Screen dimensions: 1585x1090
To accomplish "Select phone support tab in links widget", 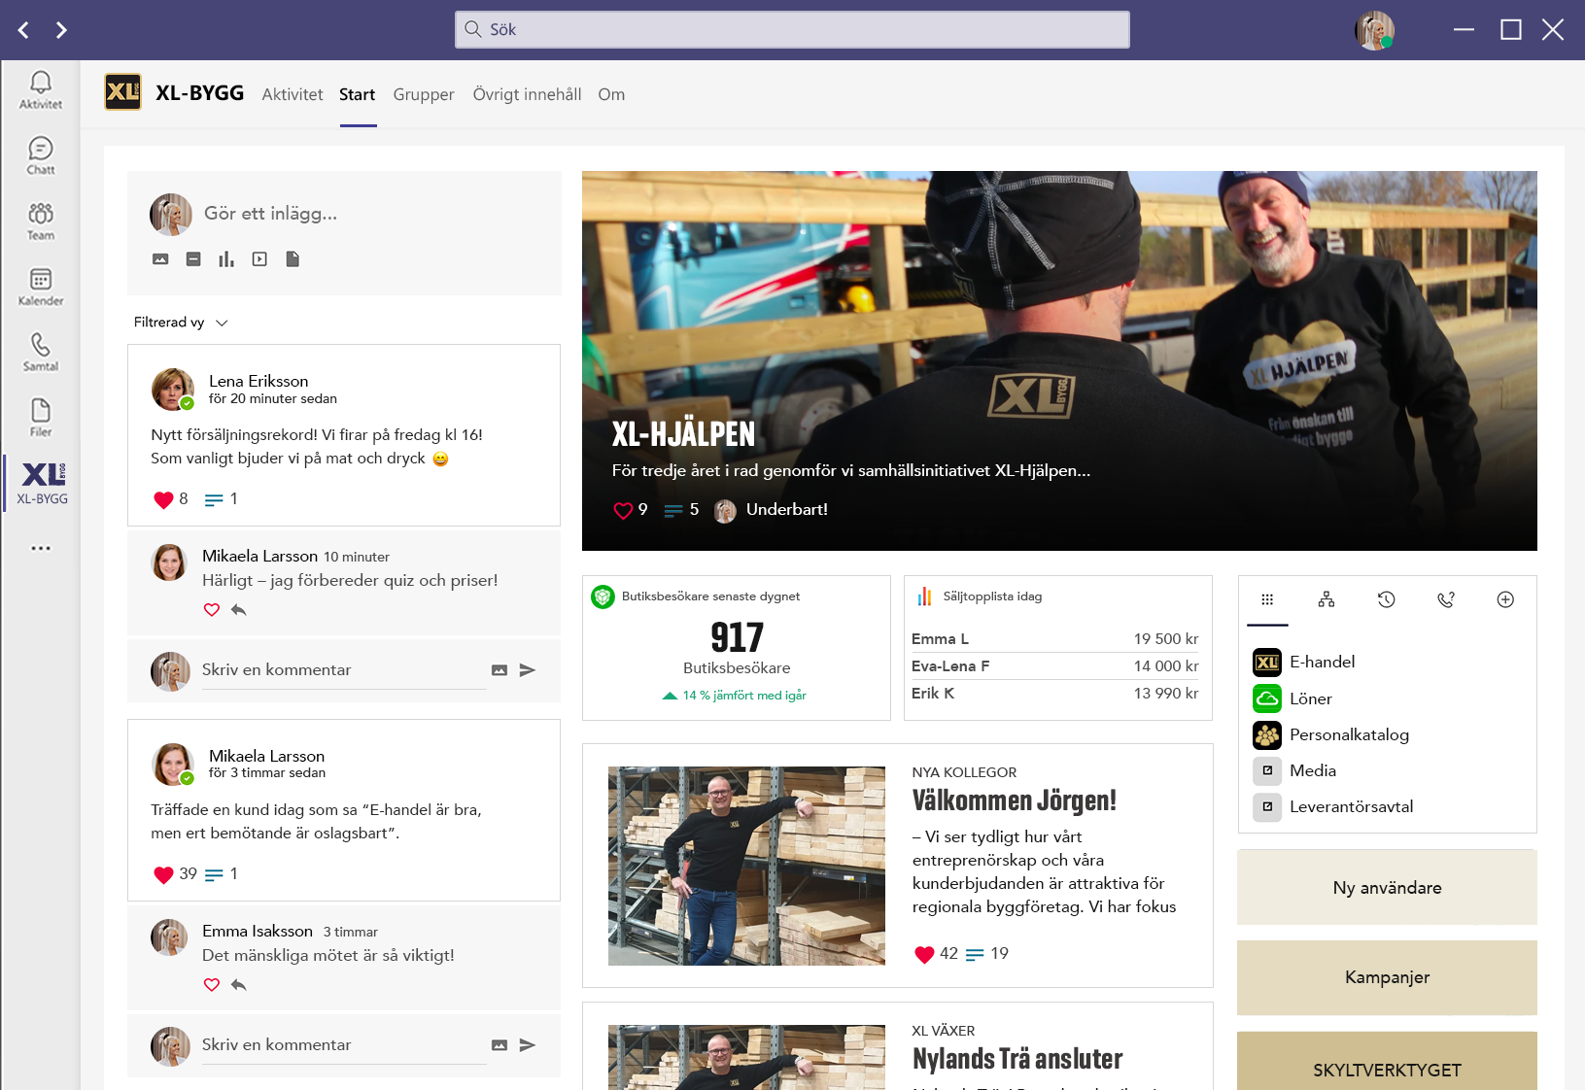I will coord(1446,600).
